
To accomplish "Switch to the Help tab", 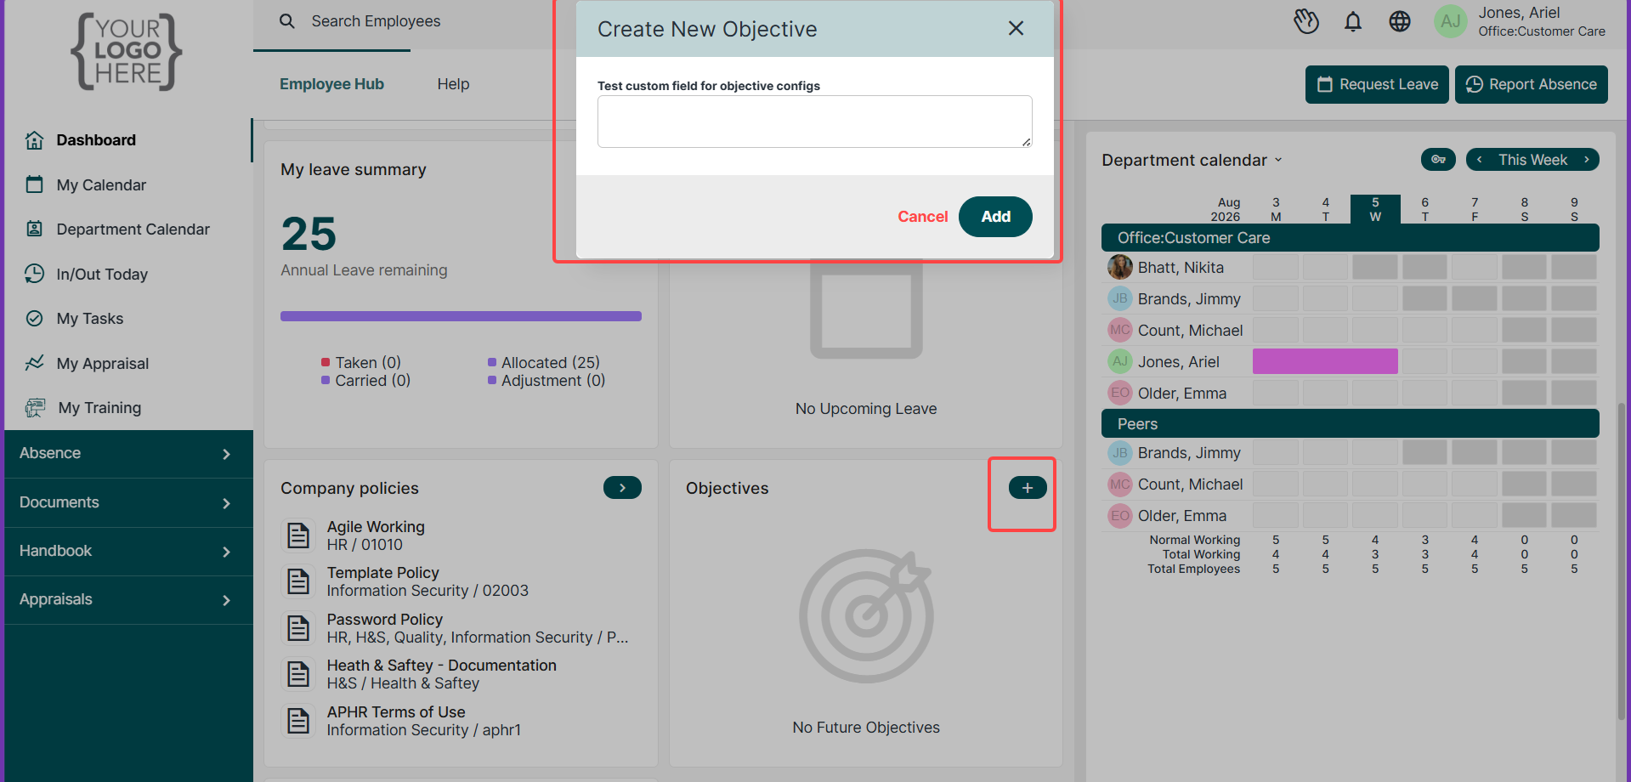I will click(453, 84).
